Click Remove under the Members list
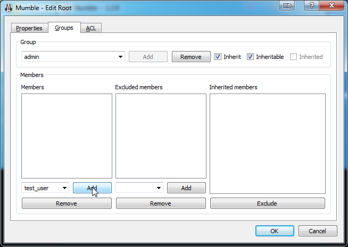The height and width of the screenshot is (247, 348). (x=67, y=203)
